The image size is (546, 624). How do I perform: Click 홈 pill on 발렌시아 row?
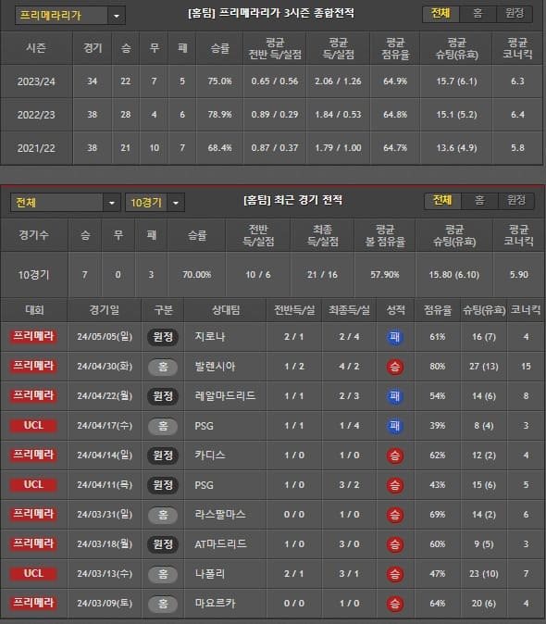coord(163,367)
